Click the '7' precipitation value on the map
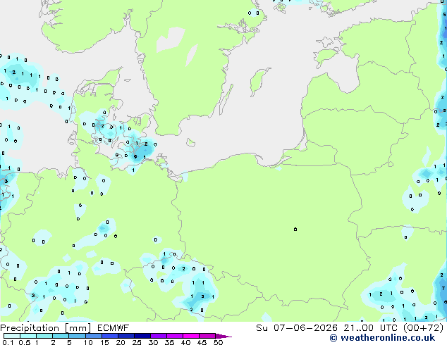The image size is (447, 345). click(x=443, y=289)
